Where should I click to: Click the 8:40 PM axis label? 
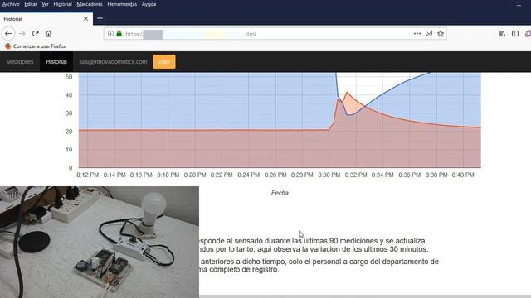click(463, 175)
